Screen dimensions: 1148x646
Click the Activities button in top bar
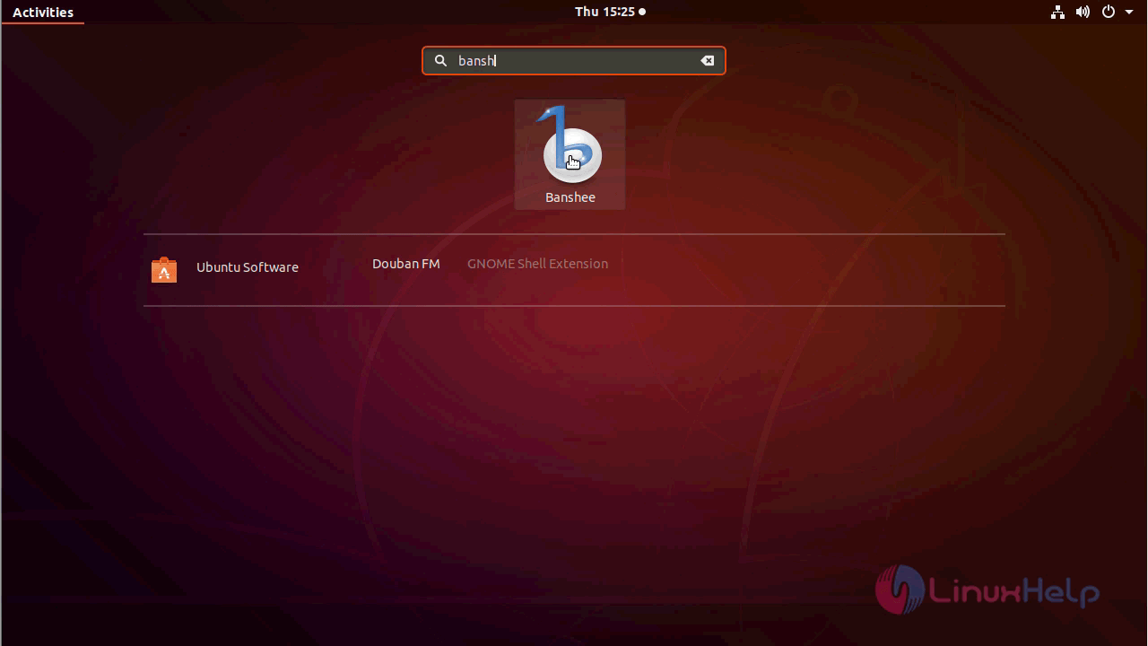pos(43,12)
